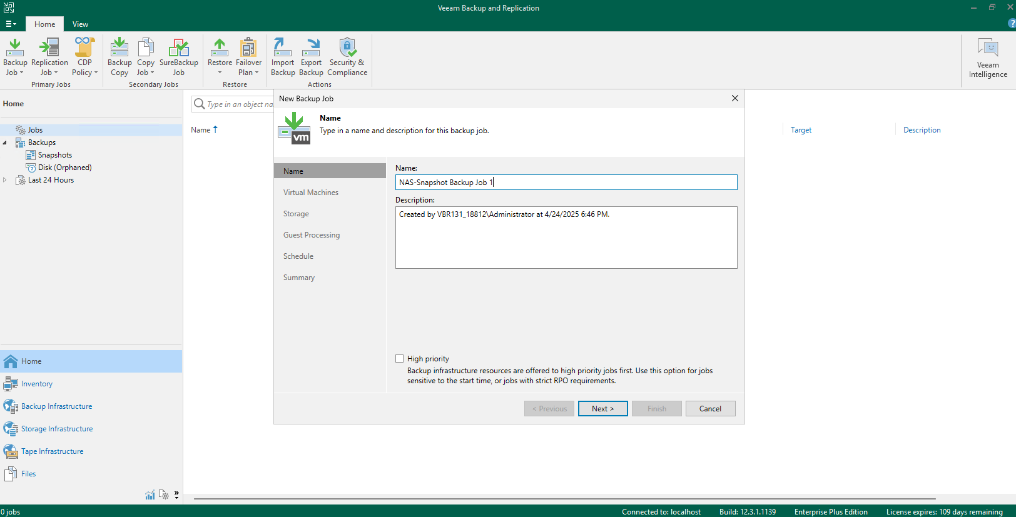Switch to the Home ribbon tab

[44, 24]
